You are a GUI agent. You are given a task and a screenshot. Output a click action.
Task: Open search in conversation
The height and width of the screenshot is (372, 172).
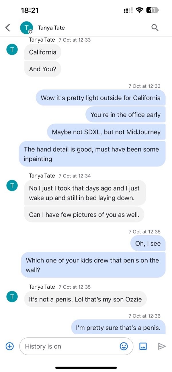click(x=155, y=28)
